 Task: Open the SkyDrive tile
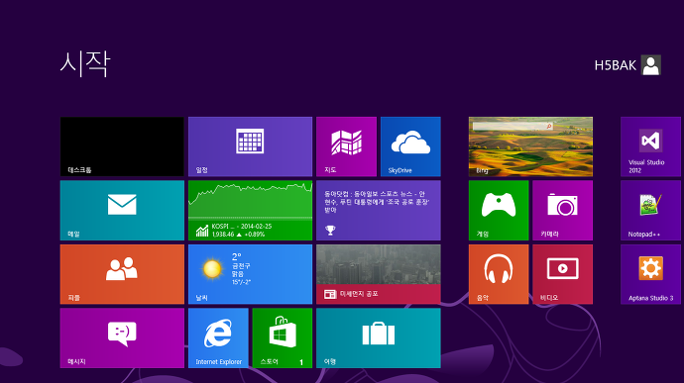(410, 146)
